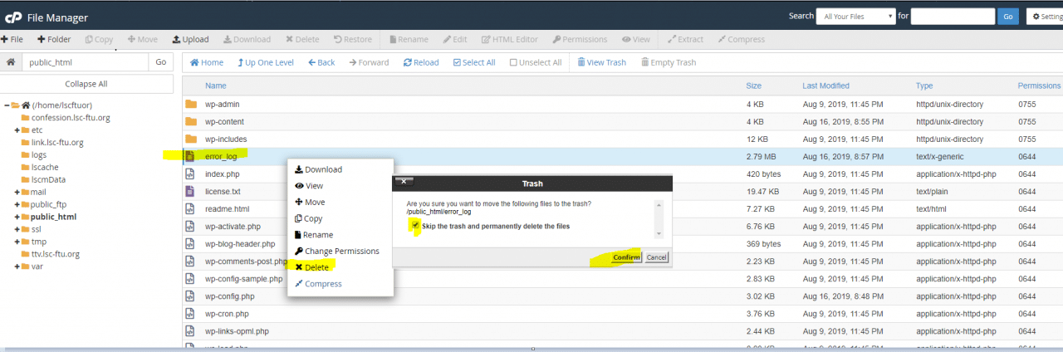Expand the mail folder tree node

[17, 192]
